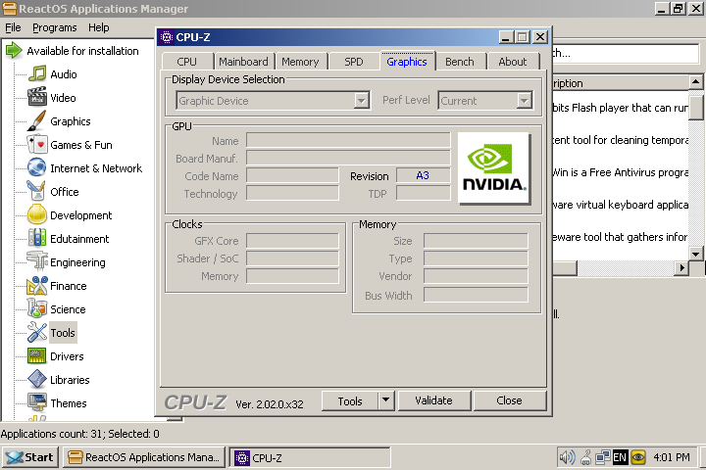The height and width of the screenshot is (470, 706).
Task: Switch to ReactOS Applications Manager taskbar button
Action: click(x=144, y=457)
